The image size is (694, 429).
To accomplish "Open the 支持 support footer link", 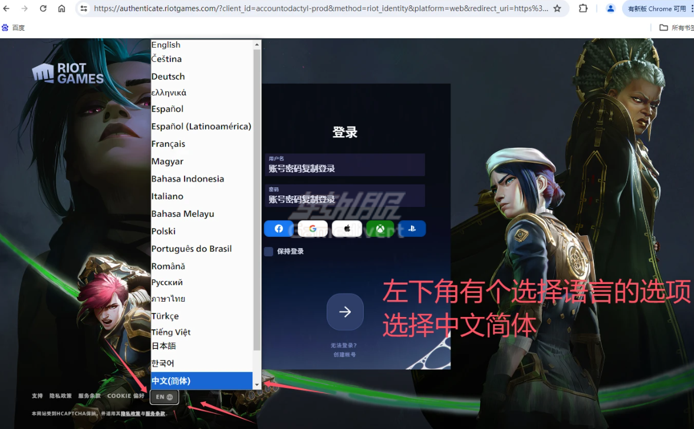I will [37, 396].
